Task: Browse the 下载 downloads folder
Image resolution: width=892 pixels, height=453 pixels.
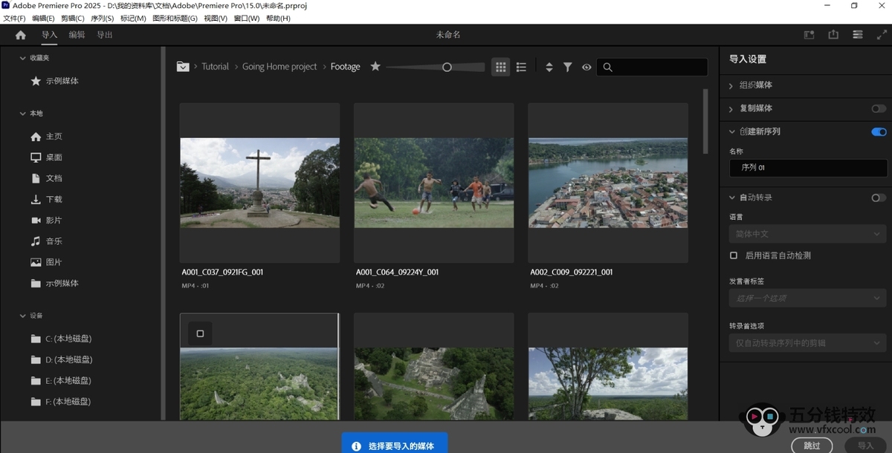Action: pos(46,199)
